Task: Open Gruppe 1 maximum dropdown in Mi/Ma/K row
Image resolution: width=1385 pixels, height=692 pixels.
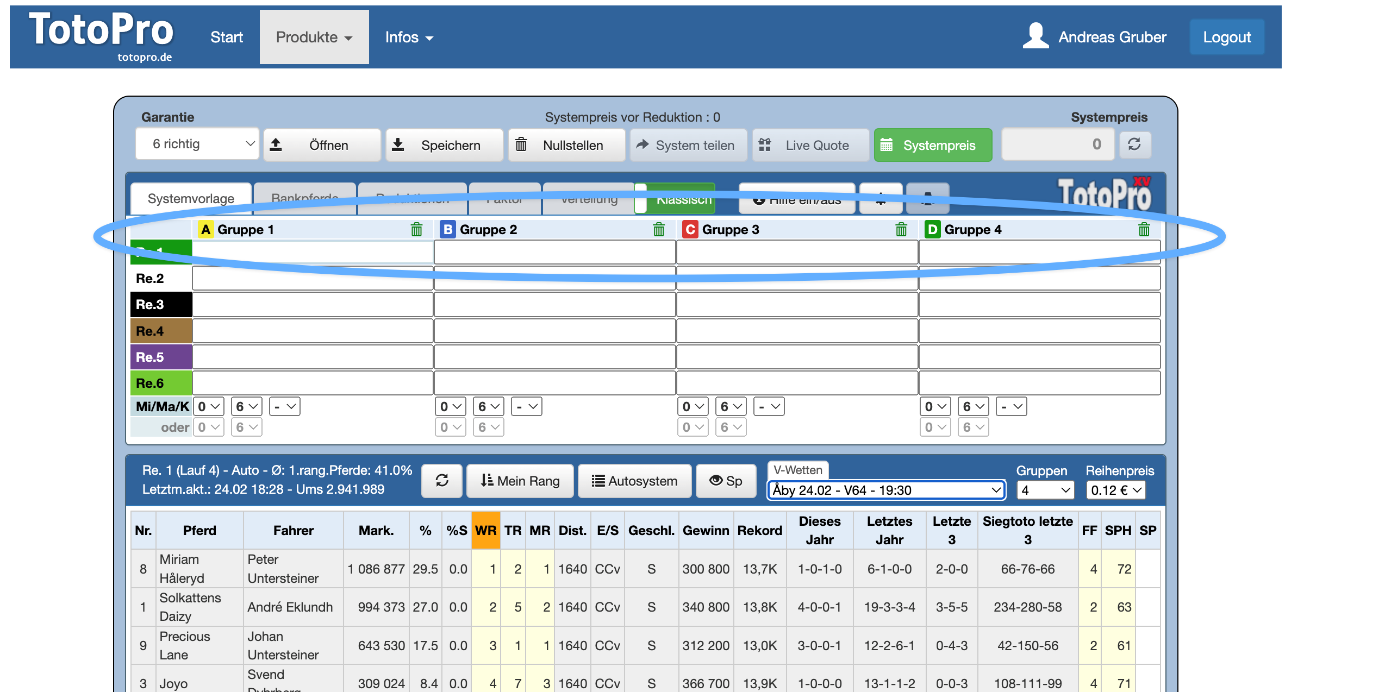Action: click(x=247, y=406)
